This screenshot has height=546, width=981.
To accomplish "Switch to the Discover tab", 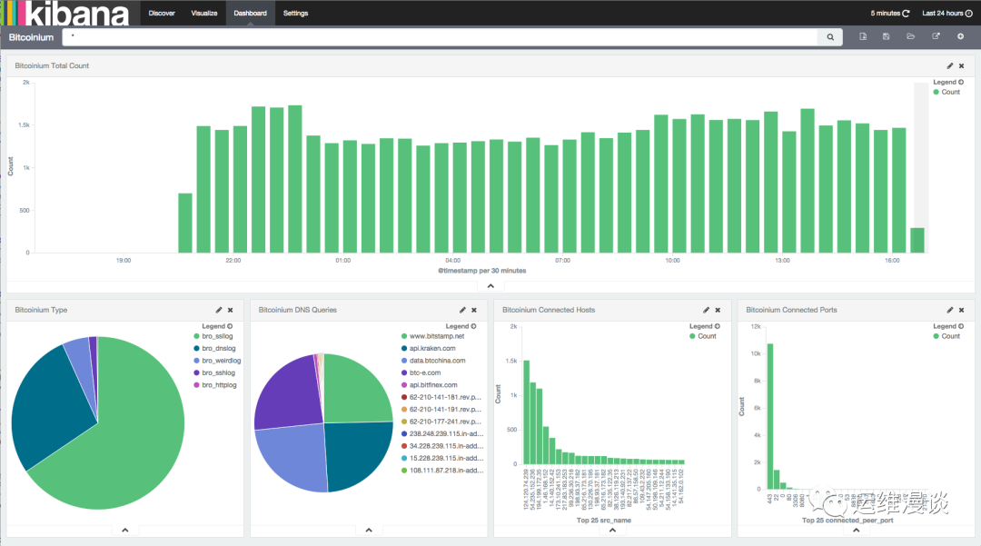I will (162, 13).
